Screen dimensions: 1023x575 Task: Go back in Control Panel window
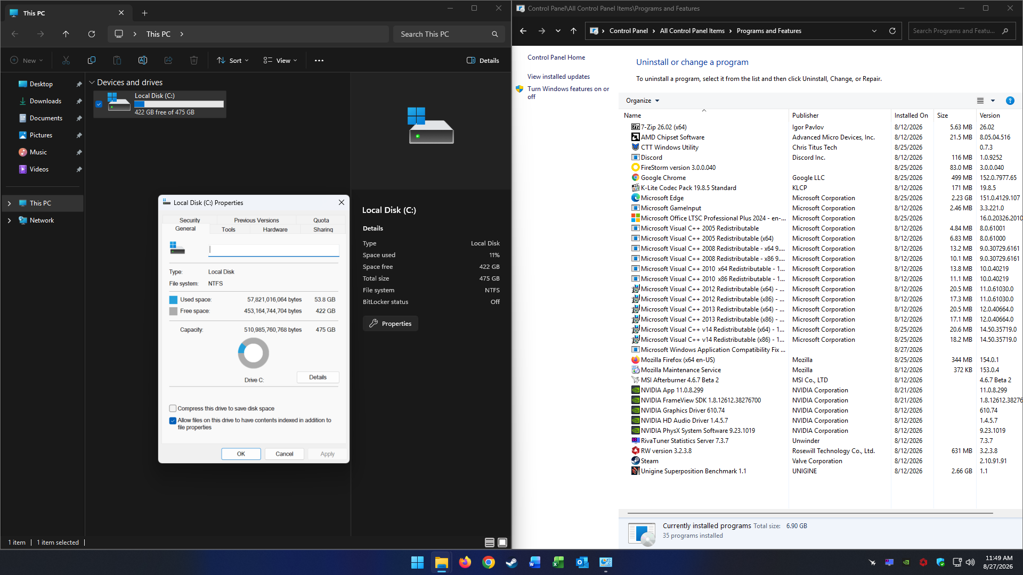pyautogui.click(x=523, y=31)
